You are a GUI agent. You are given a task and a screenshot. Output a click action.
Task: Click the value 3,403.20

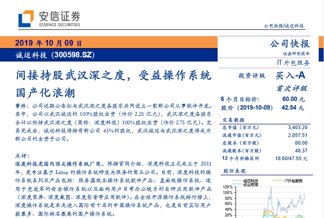click(298, 127)
